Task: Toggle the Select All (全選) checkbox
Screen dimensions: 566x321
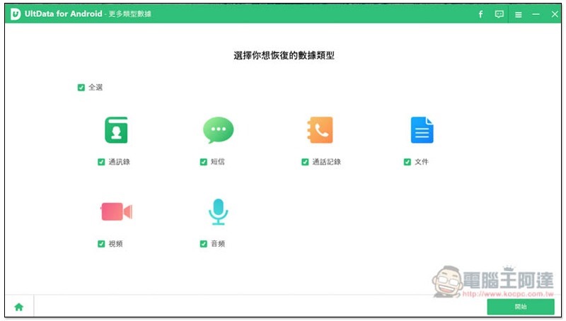Action: (81, 88)
